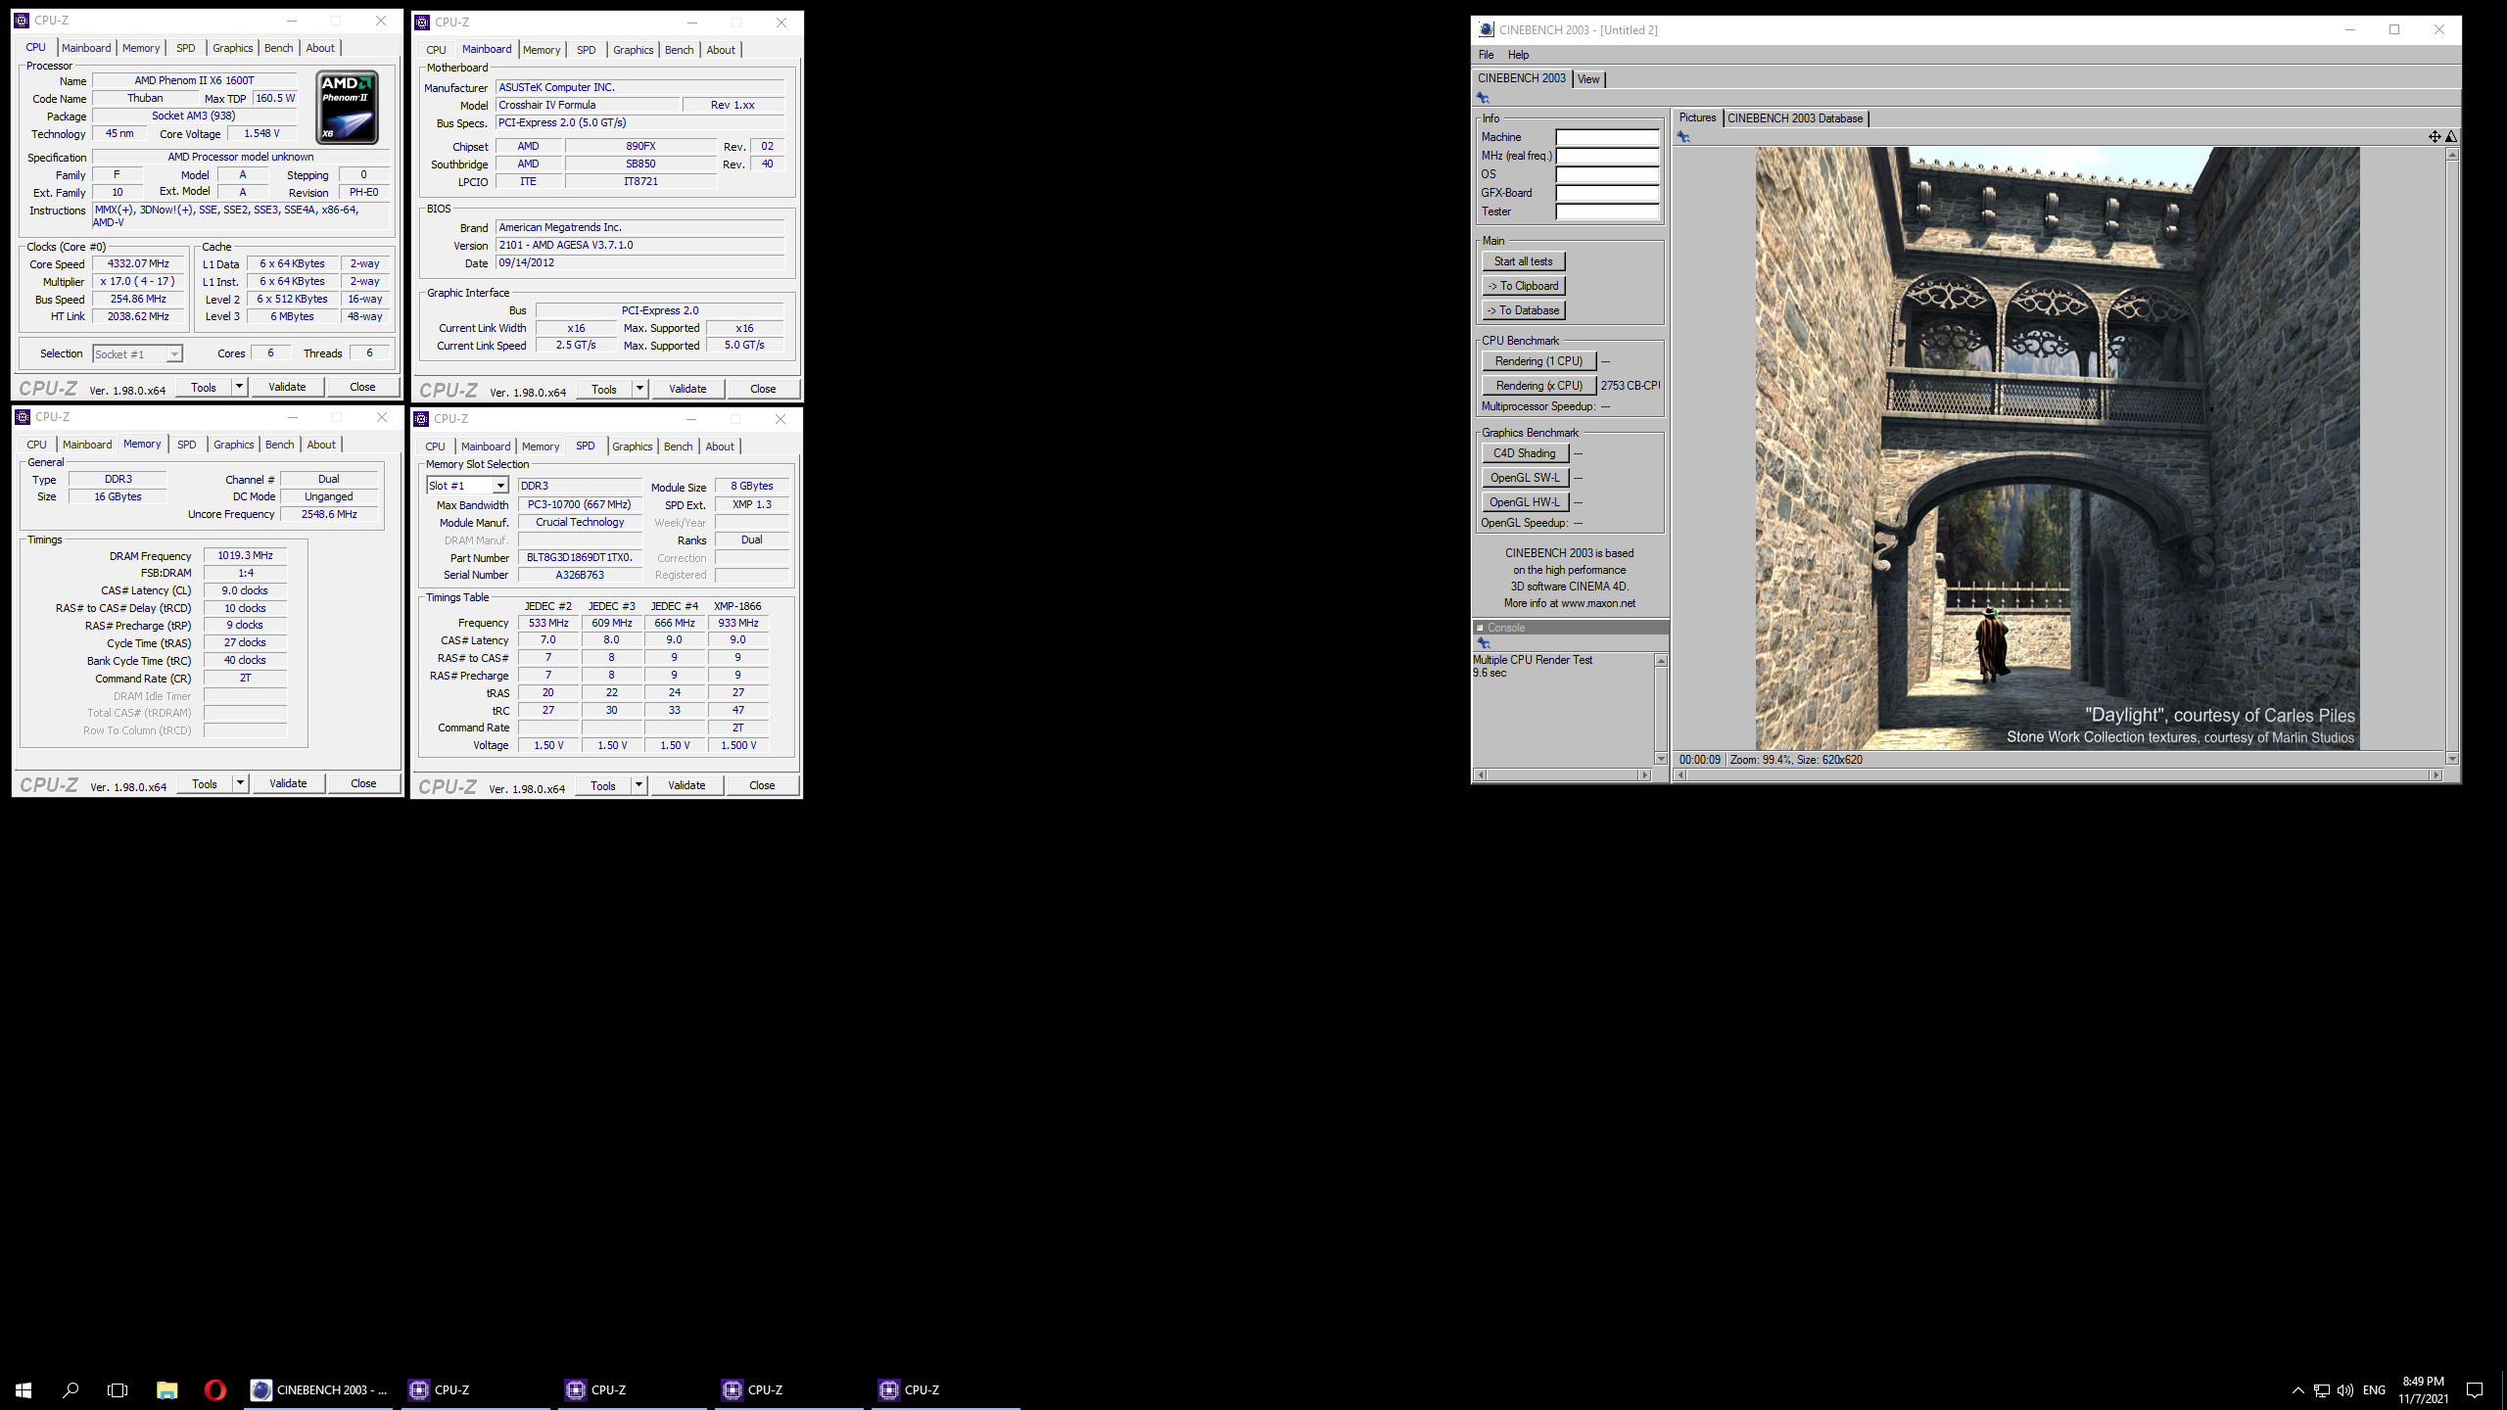The width and height of the screenshot is (2507, 1410).
Task: Click the move/pan arrows icon in picture viewer
Action: [2435, 137]
